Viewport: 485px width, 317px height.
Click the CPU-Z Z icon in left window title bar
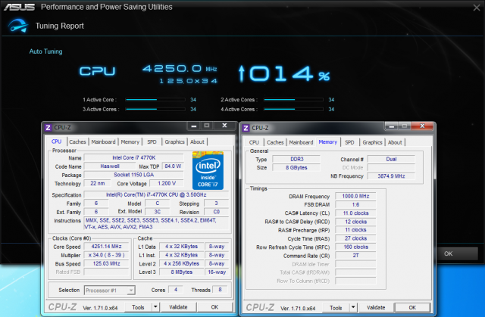click(x=48, y=127)
